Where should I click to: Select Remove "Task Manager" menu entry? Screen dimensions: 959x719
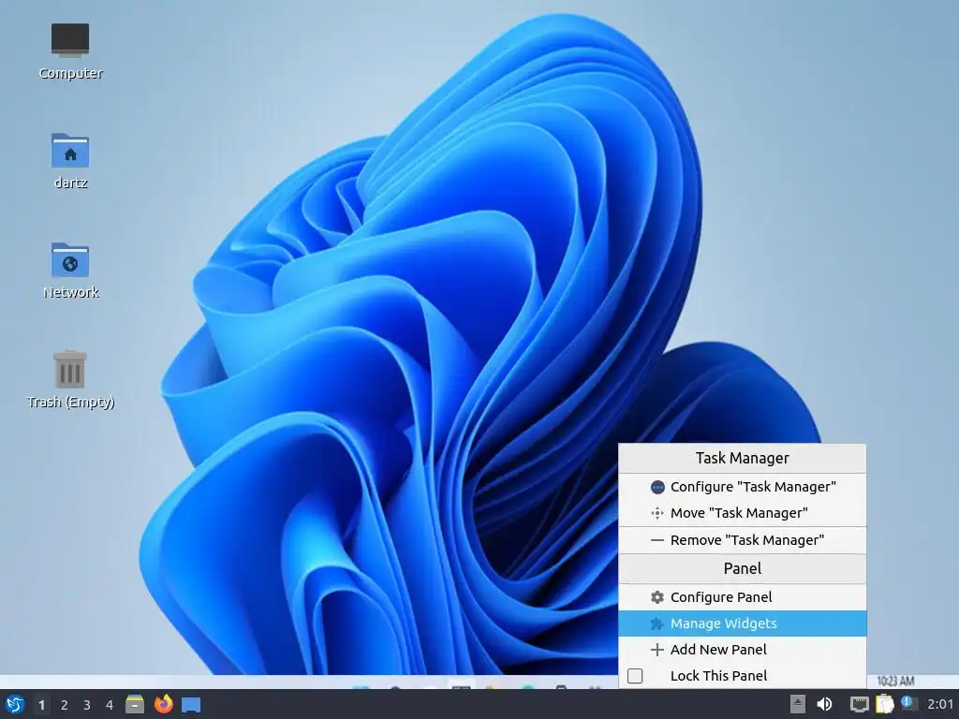(x=743, y=540)
